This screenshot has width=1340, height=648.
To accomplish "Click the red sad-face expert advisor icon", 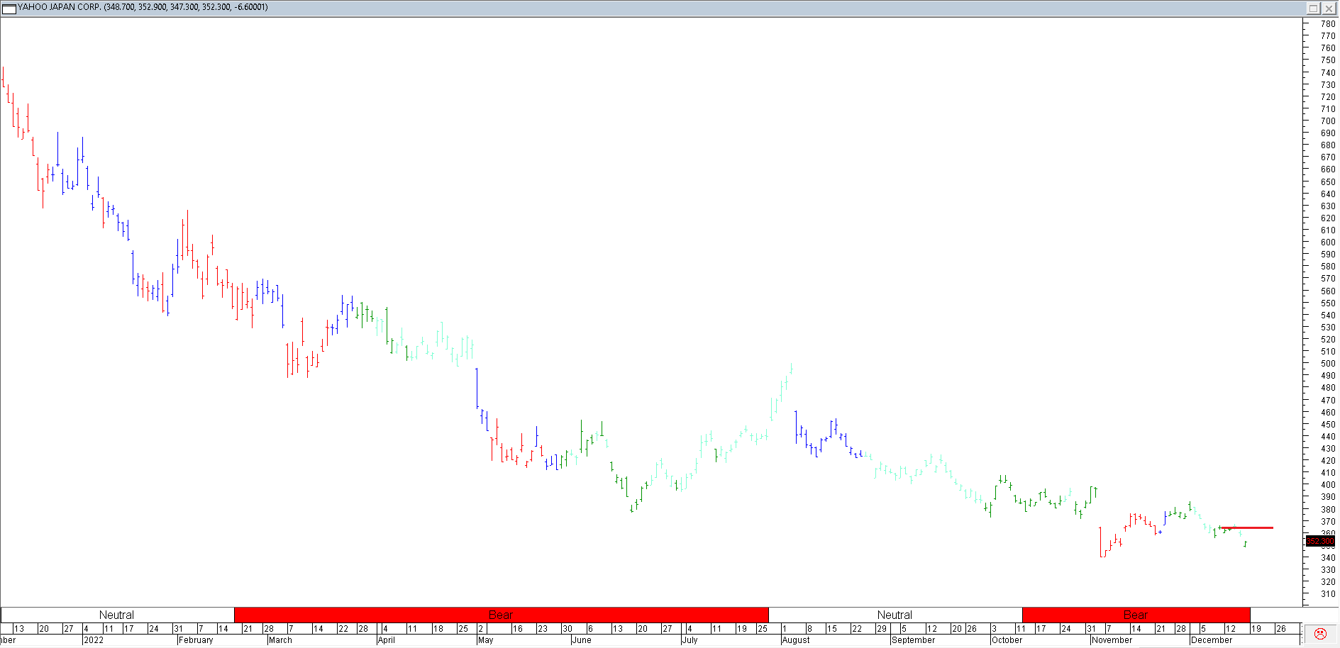I will 1320,634.
